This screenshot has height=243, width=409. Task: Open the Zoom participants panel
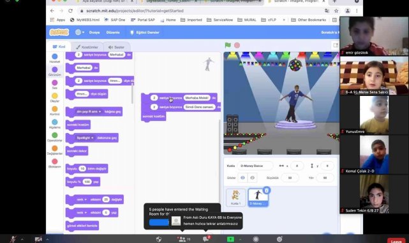184,239
